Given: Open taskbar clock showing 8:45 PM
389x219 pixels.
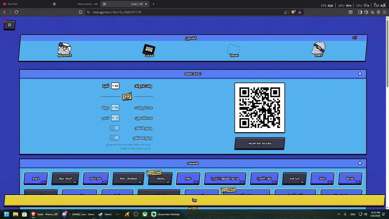Looking at the screenshot, I should pos(376,214).
